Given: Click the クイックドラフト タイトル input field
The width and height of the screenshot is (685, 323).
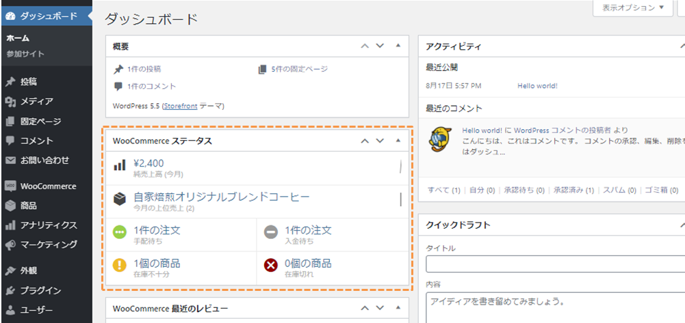Looking at the screenshot, I should point(555,264).
